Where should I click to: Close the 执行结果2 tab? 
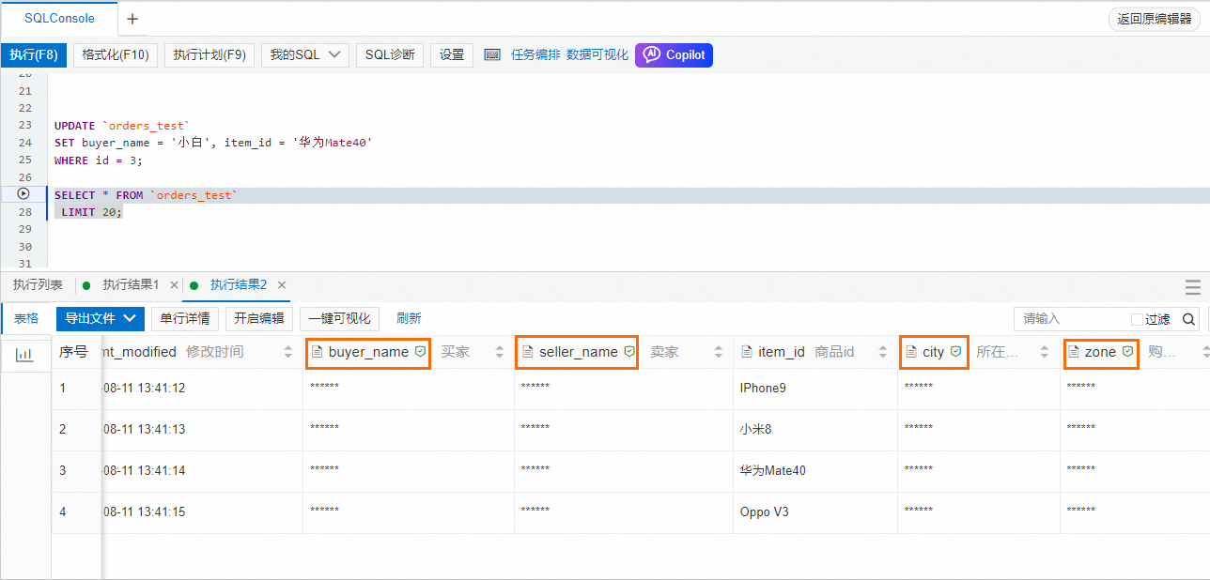click(282, 285)
